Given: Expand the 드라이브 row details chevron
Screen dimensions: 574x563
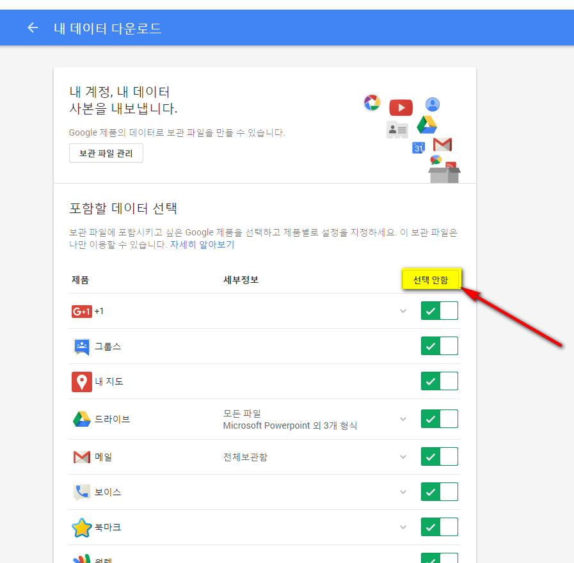Looking at the screenshot, I should pyautogui.click(x=403, y=419).
